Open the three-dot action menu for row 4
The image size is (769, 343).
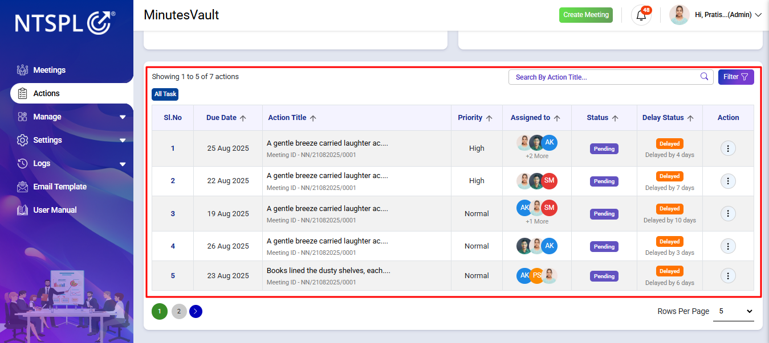tap(728, 246)
